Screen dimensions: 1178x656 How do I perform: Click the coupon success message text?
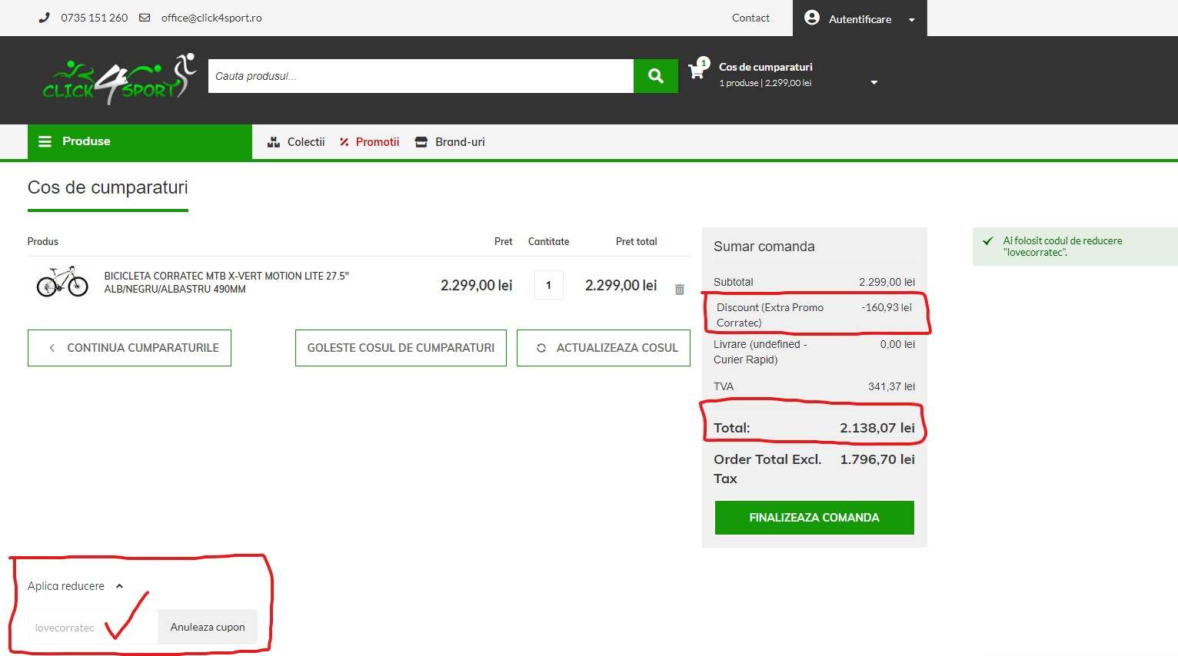click(1062, 247)
